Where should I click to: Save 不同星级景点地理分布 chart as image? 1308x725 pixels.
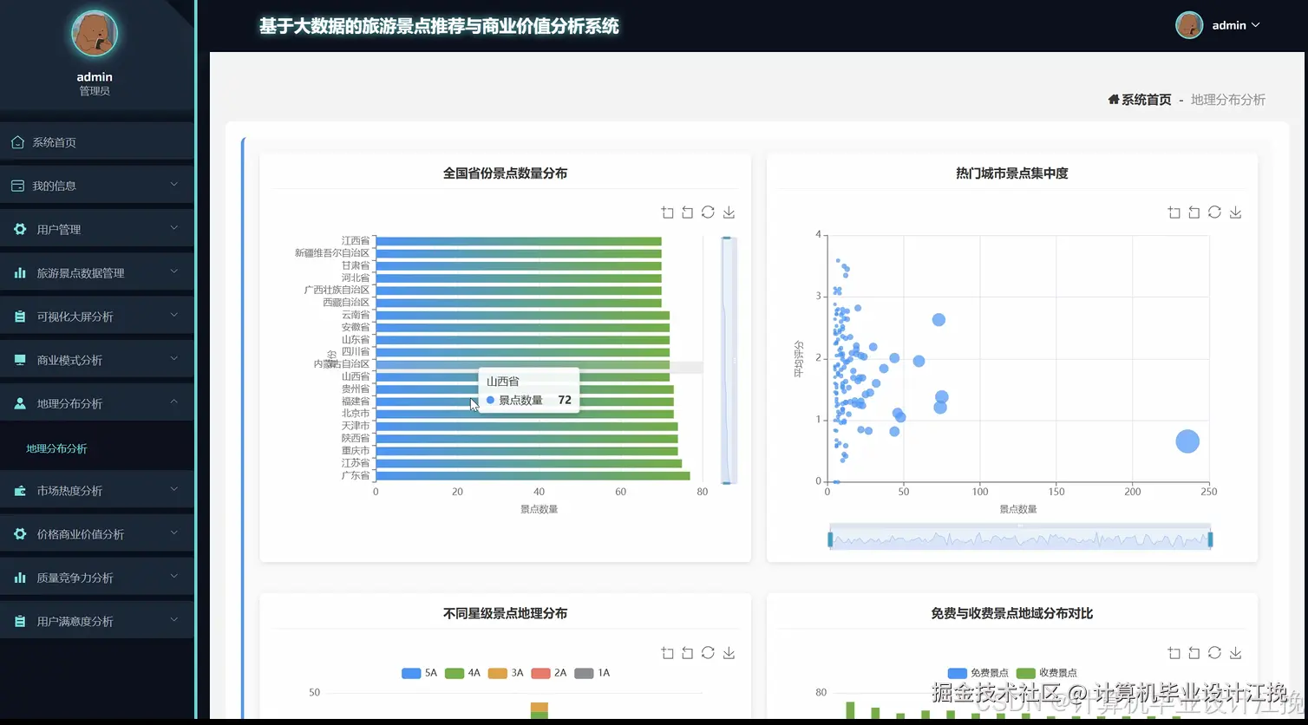(x=729, y=653)
